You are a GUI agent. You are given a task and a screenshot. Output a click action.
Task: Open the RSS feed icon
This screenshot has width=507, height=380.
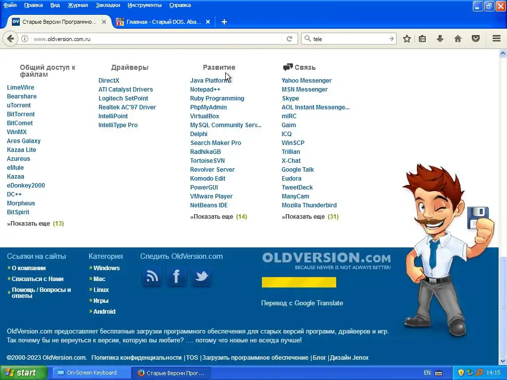(x=152, y=276)
